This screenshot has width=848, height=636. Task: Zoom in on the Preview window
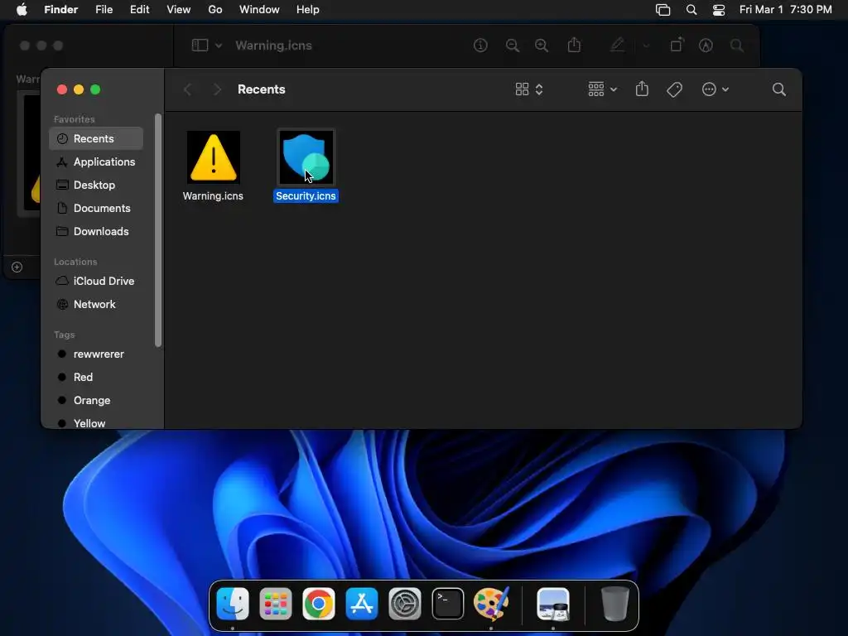542,46
